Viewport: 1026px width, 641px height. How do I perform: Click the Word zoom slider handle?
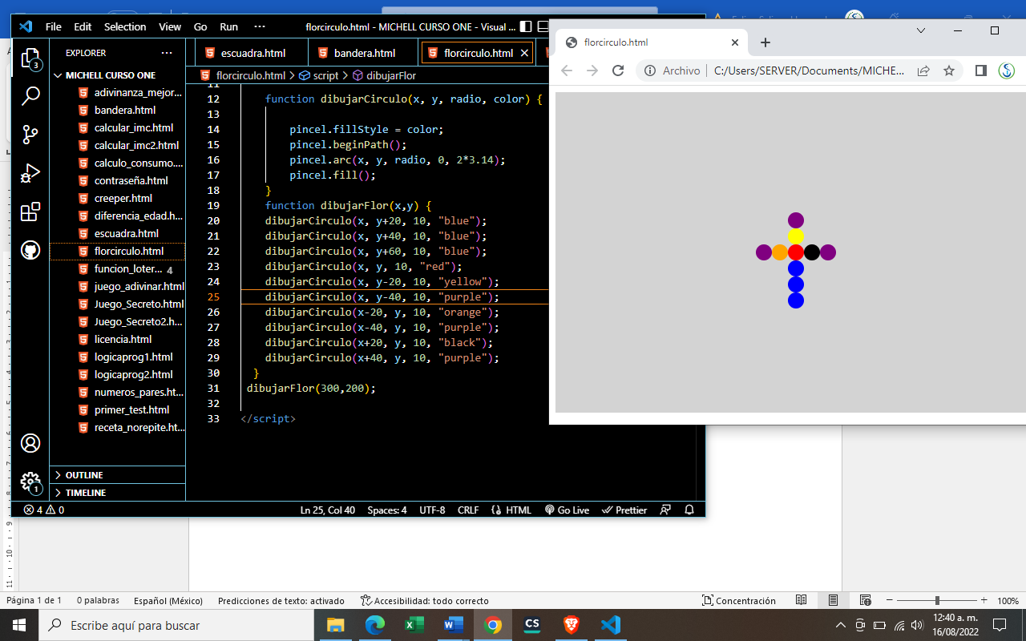(x=937, y=600)
